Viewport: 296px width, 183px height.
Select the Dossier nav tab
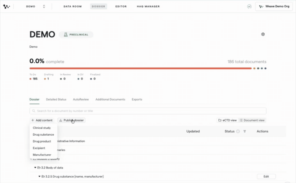(x=99, y=7)
